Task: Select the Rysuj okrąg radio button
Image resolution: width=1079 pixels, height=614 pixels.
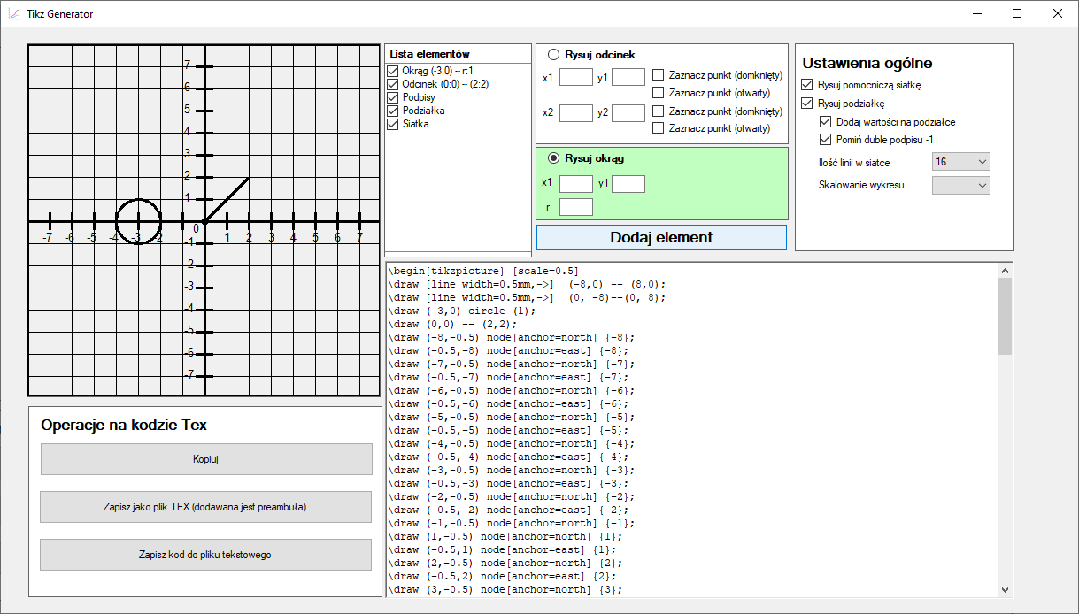Action: coord(554,158)
